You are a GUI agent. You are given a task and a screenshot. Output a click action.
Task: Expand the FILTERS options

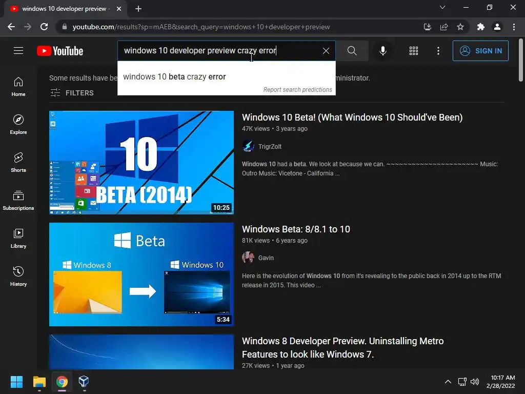(72, 93)
